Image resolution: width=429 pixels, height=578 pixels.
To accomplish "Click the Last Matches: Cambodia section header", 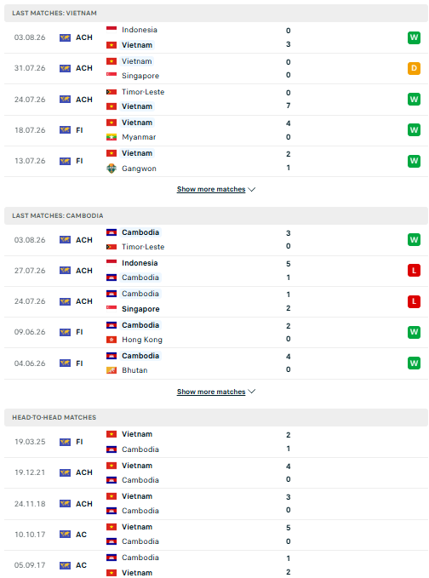I will [216, 215].
